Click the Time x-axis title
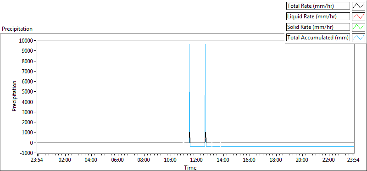Image resolution: width=367 pixels, height=171 pixels. tap(190, 167)
